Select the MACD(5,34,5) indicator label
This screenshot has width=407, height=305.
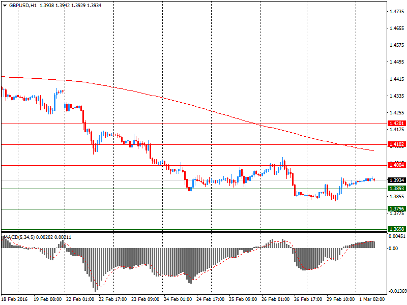coord(19,237)
